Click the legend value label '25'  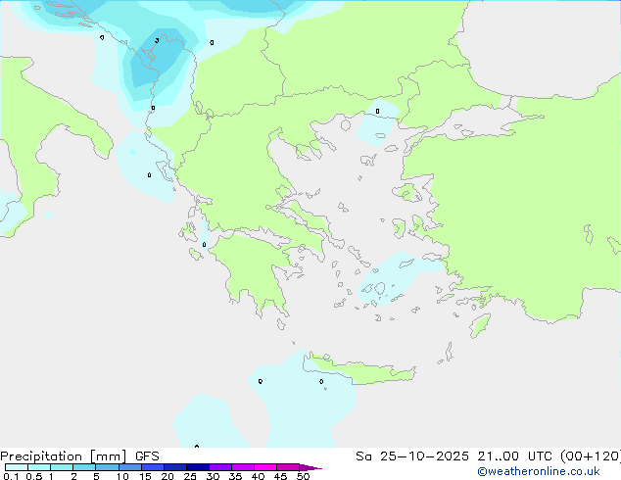[190, 476]
